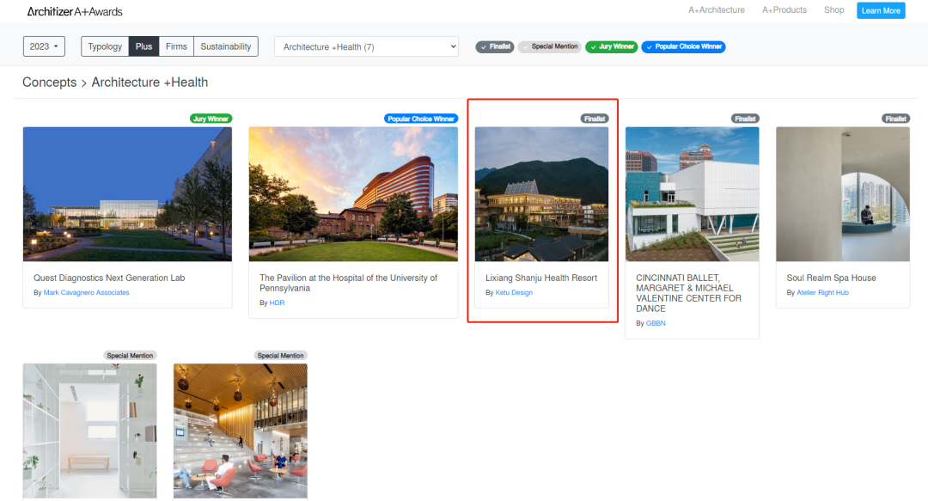Open the white shelving interior Special Mention image

(x=90, y=431)
